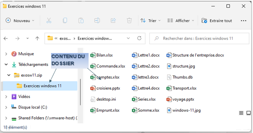Click 'exos...' in the address path
253x133 pixels.
[65, 39]
